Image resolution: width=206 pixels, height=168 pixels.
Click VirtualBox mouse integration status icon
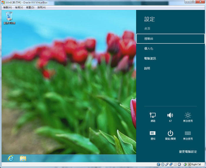point(185,164)
